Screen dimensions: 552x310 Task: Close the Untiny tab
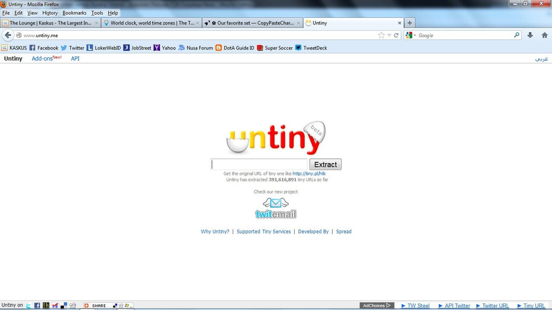pyautogui.click(x=399, y=23)
